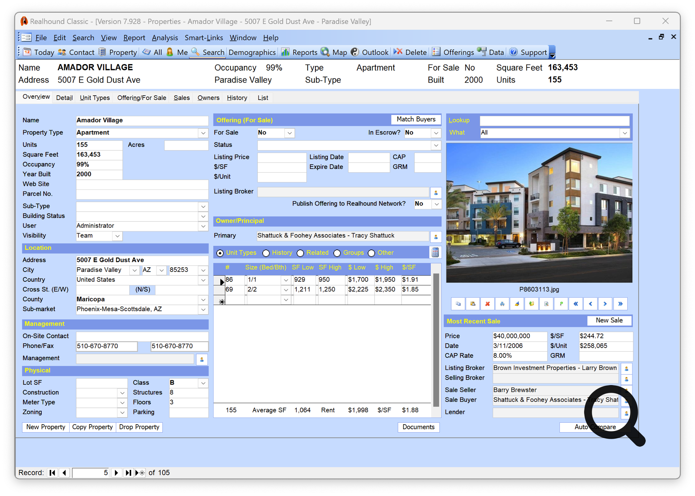The image size is (695, 496).
Task: Click the Delete toolbar item
Action: (410, 52)
